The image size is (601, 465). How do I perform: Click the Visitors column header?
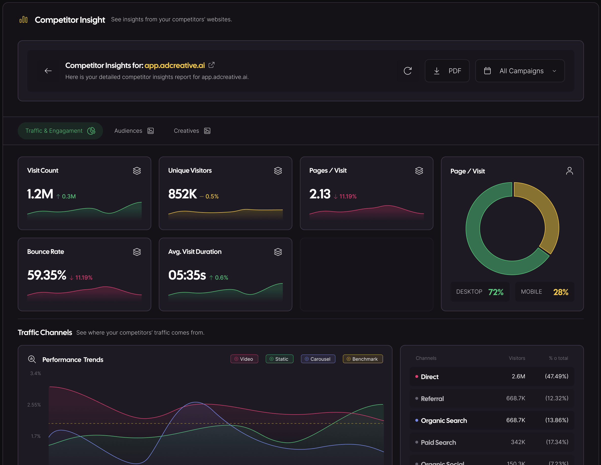(517, 358)
